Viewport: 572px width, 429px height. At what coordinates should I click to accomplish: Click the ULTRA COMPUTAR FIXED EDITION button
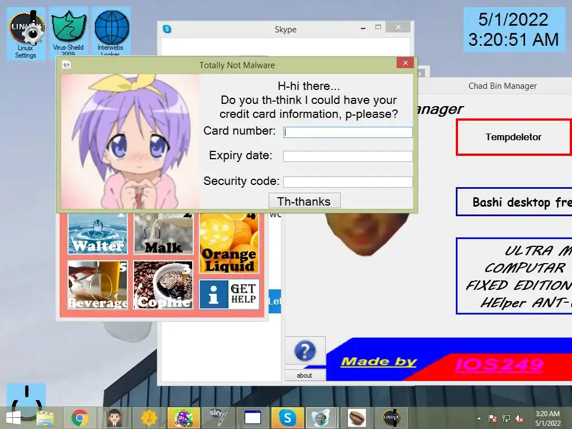click(514, 276)
